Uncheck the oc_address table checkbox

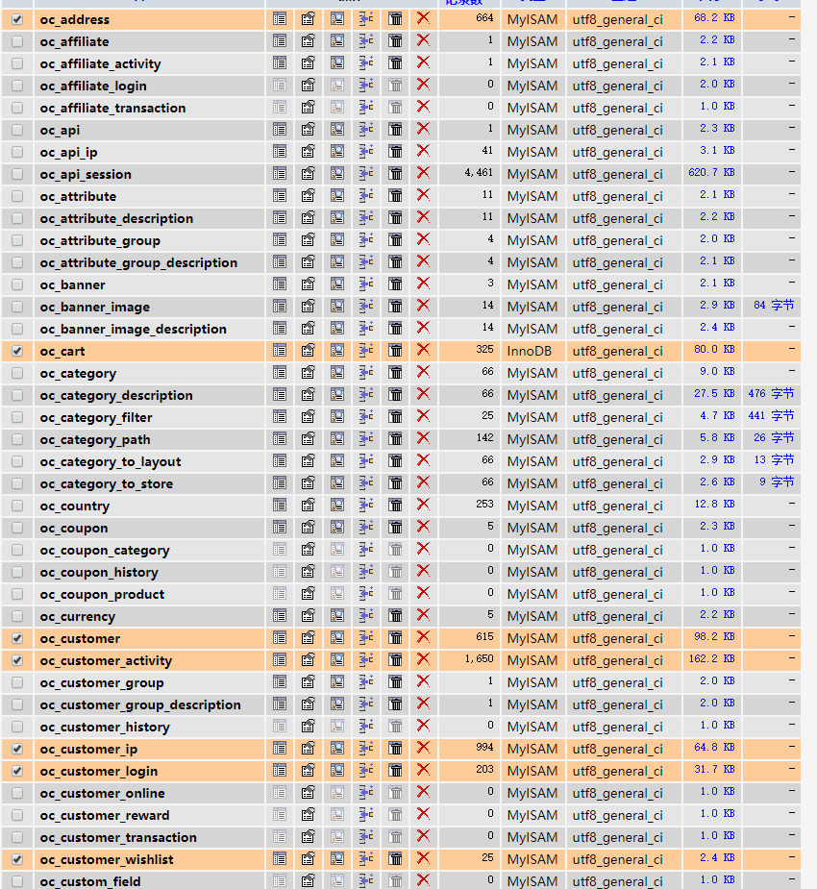tap(17, 19)
